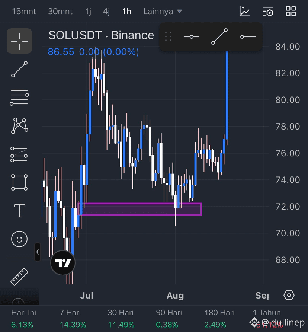Select the 7 Hari performance range
The height and width of the screenshot is (332, 308).
pos(73,318)
